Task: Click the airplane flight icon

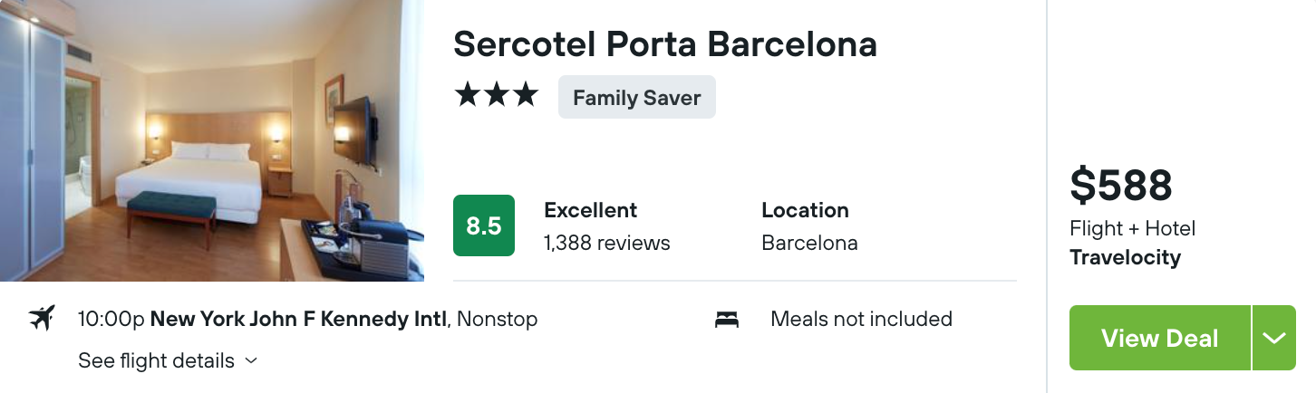Action: click(42, 319)
